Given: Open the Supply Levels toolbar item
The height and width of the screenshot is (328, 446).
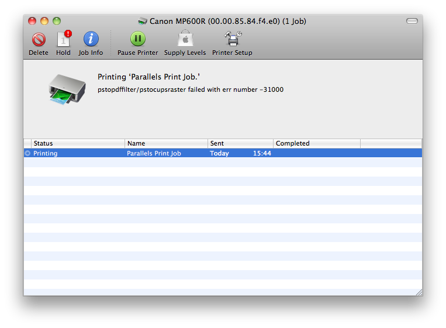Looking at the screenshot, I should pyautogui.click(x=185, y=39).
